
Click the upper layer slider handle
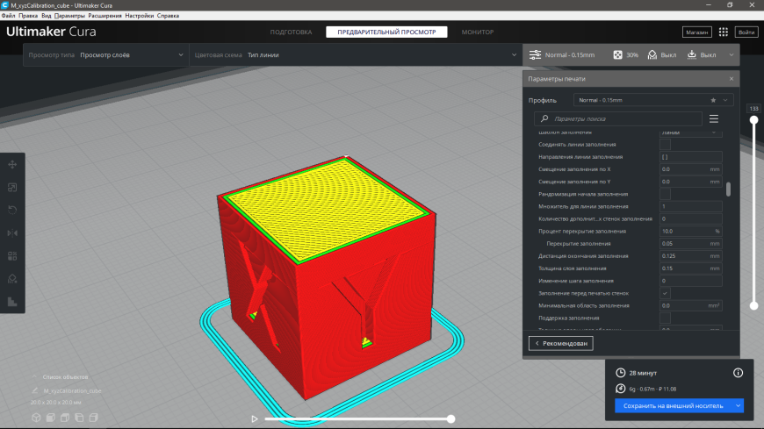click(x=753, y=120)
